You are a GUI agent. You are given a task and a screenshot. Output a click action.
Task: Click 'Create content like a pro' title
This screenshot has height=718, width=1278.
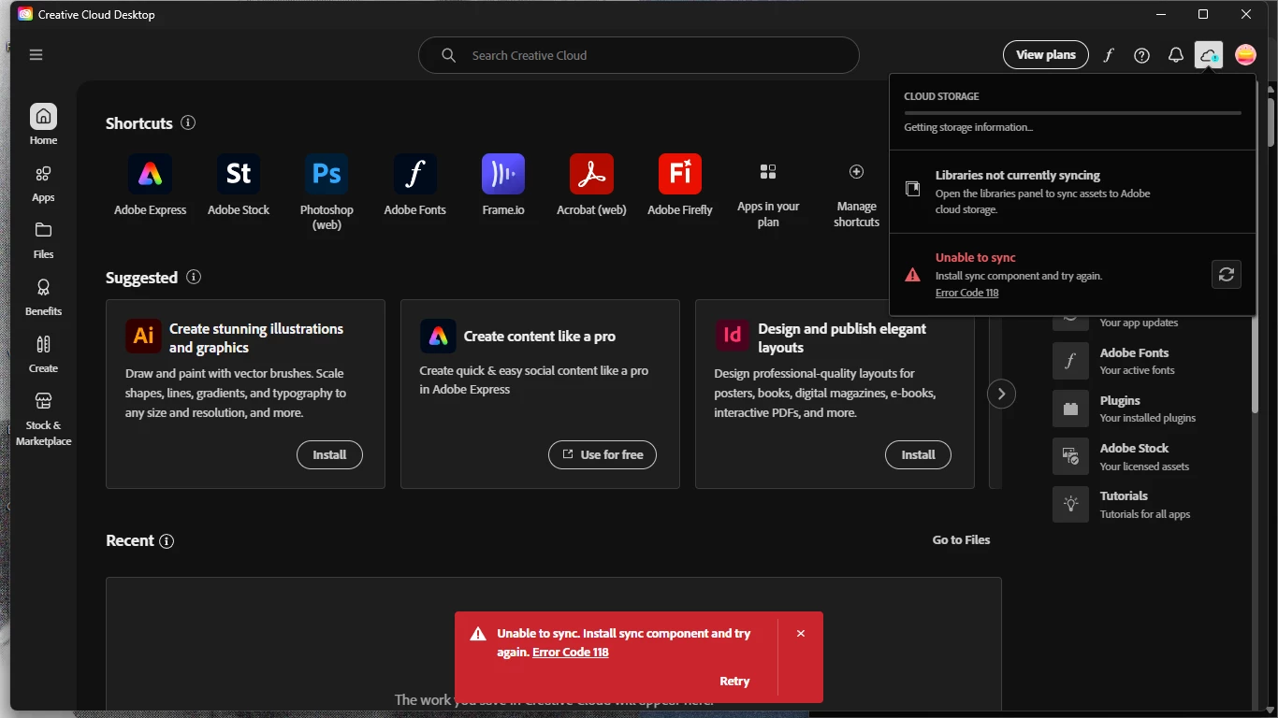click(540, 337)
